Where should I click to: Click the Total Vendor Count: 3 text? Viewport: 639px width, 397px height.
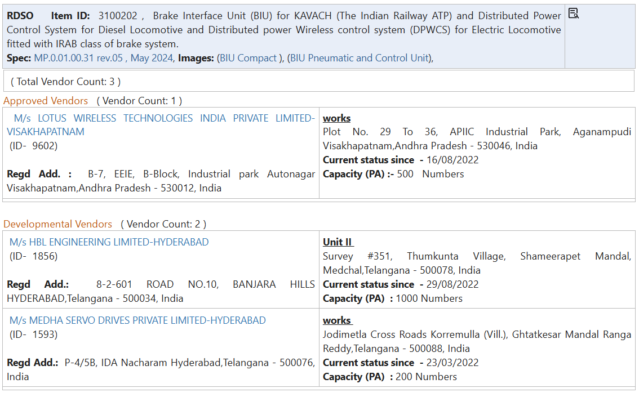point(65,82)
